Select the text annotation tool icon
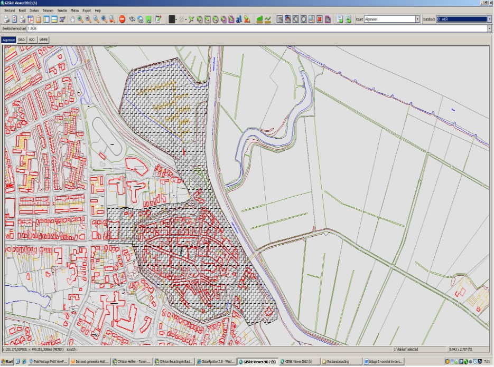Screen dimensions: 494x367 [238, 20]
